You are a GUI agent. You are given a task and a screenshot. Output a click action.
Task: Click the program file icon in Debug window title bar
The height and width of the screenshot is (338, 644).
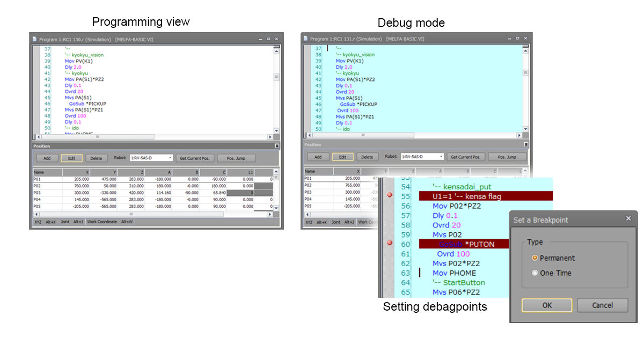pos(306,39)
